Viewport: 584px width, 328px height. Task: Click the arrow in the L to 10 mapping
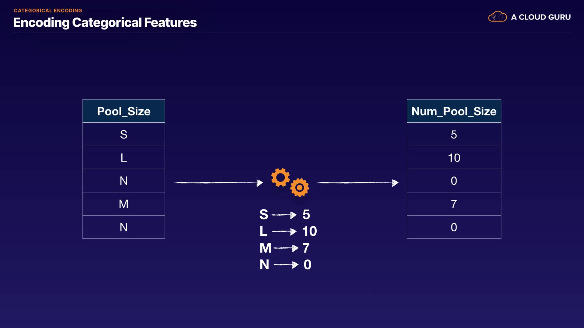point(284,231)
